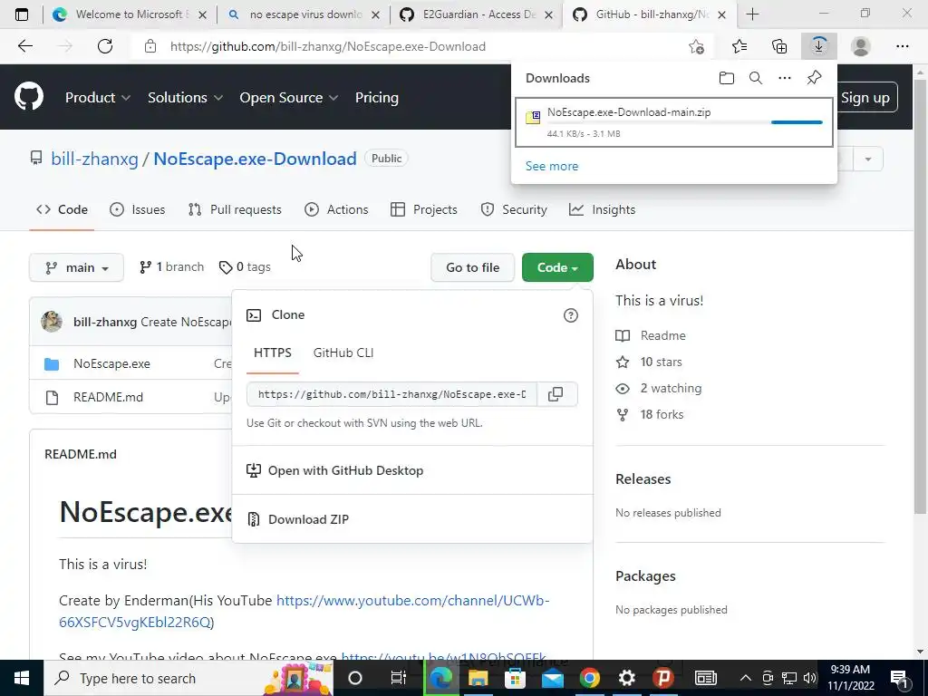Click Download ZIP option

[x=412, y=519]
